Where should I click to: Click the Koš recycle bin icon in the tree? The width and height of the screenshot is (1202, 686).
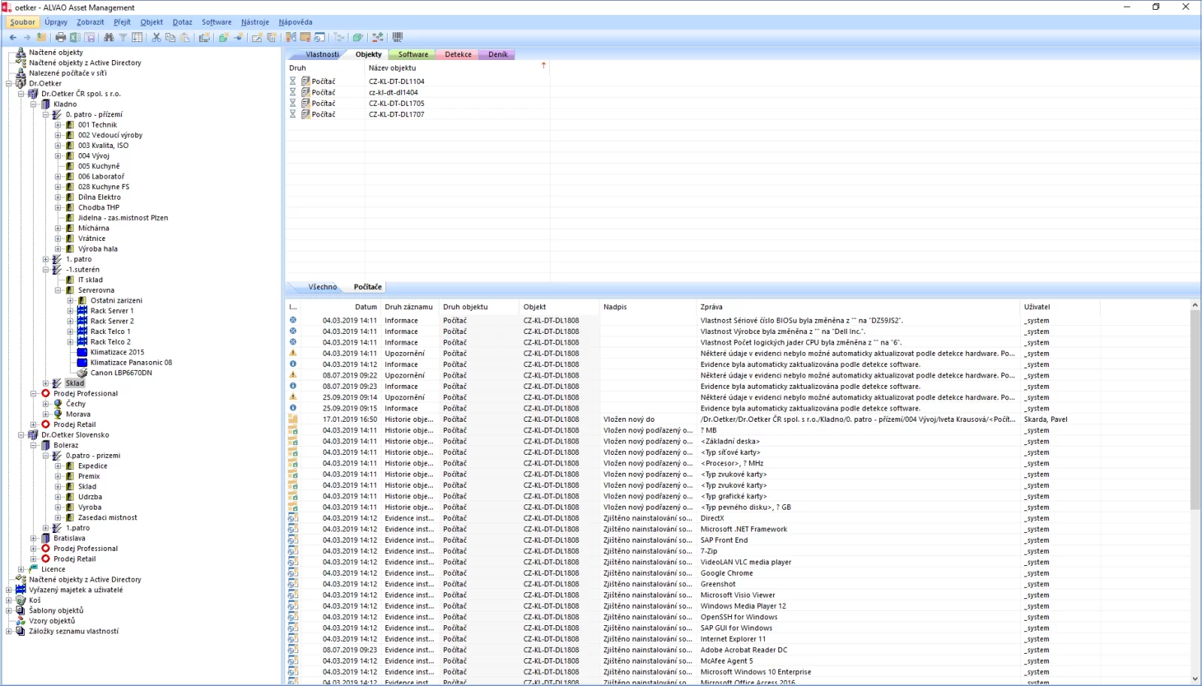[20, 600]
